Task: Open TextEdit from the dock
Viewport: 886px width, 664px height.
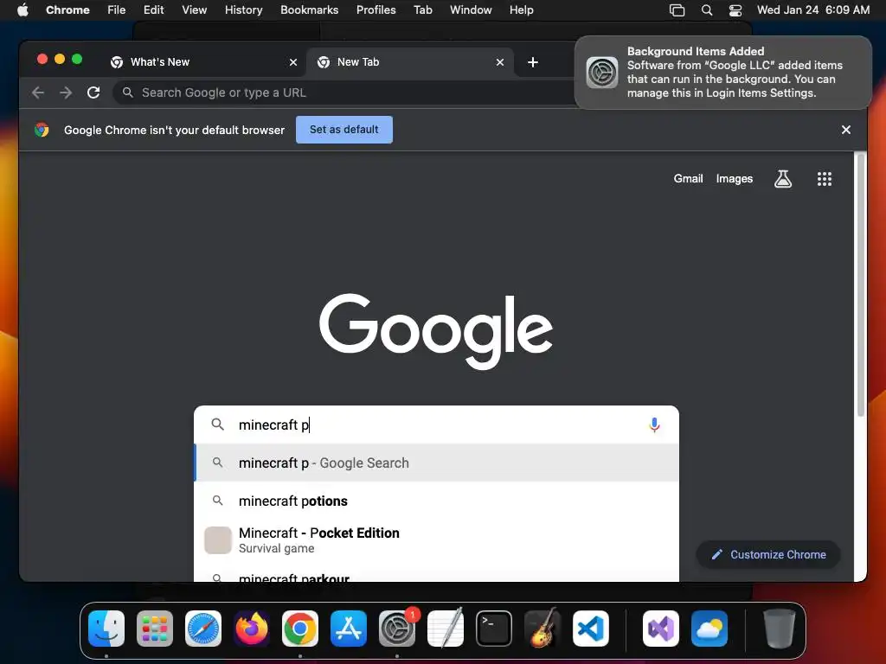Action: (446, 629)
